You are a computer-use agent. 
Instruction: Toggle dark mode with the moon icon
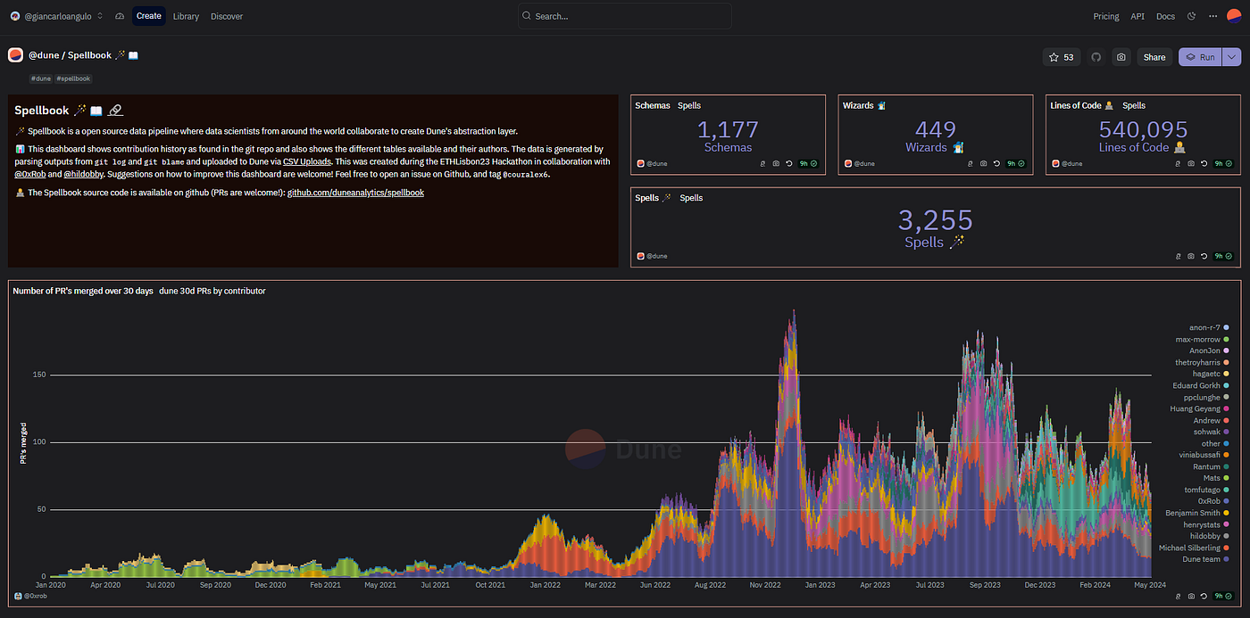[x=1192, y=16]
